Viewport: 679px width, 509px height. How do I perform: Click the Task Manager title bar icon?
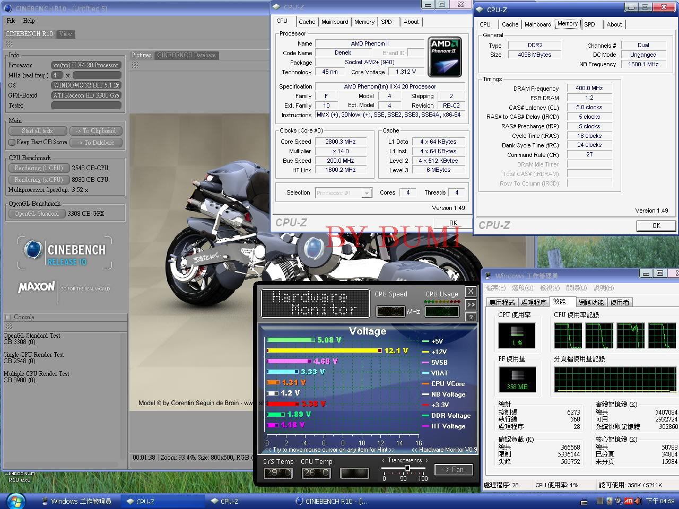coord(488,276)
